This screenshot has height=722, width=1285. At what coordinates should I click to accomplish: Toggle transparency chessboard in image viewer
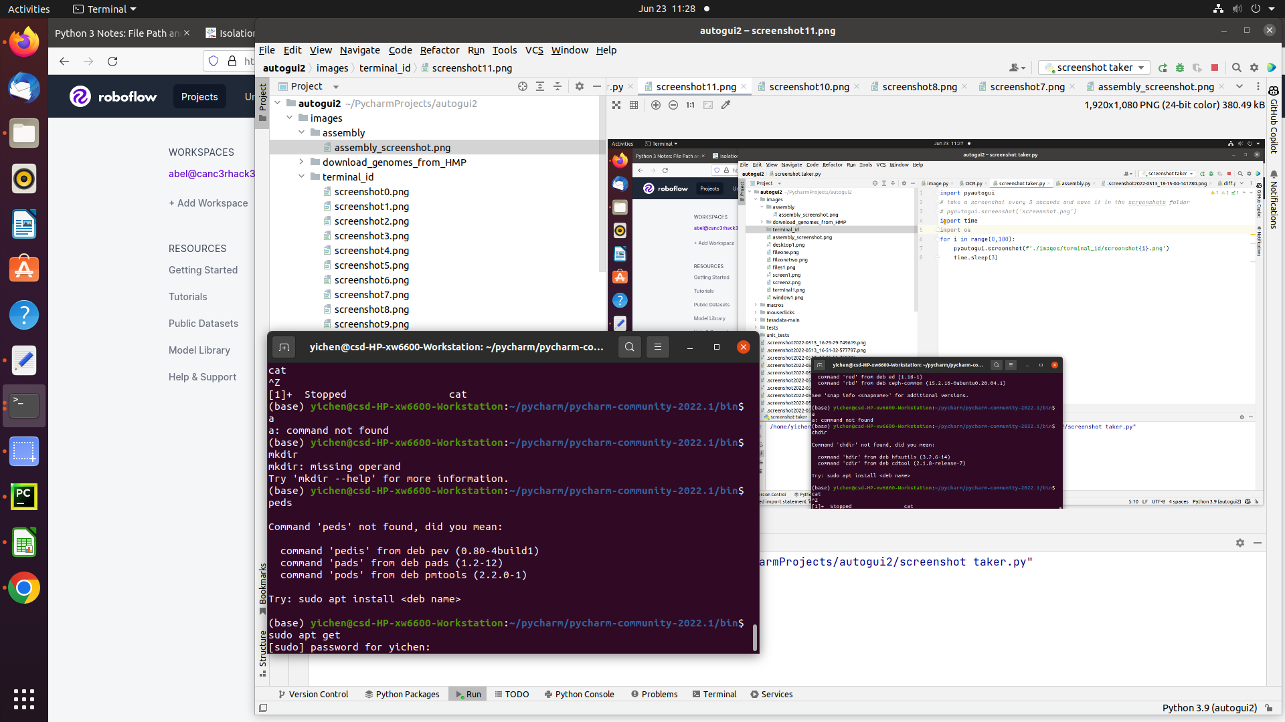[616, 105]
